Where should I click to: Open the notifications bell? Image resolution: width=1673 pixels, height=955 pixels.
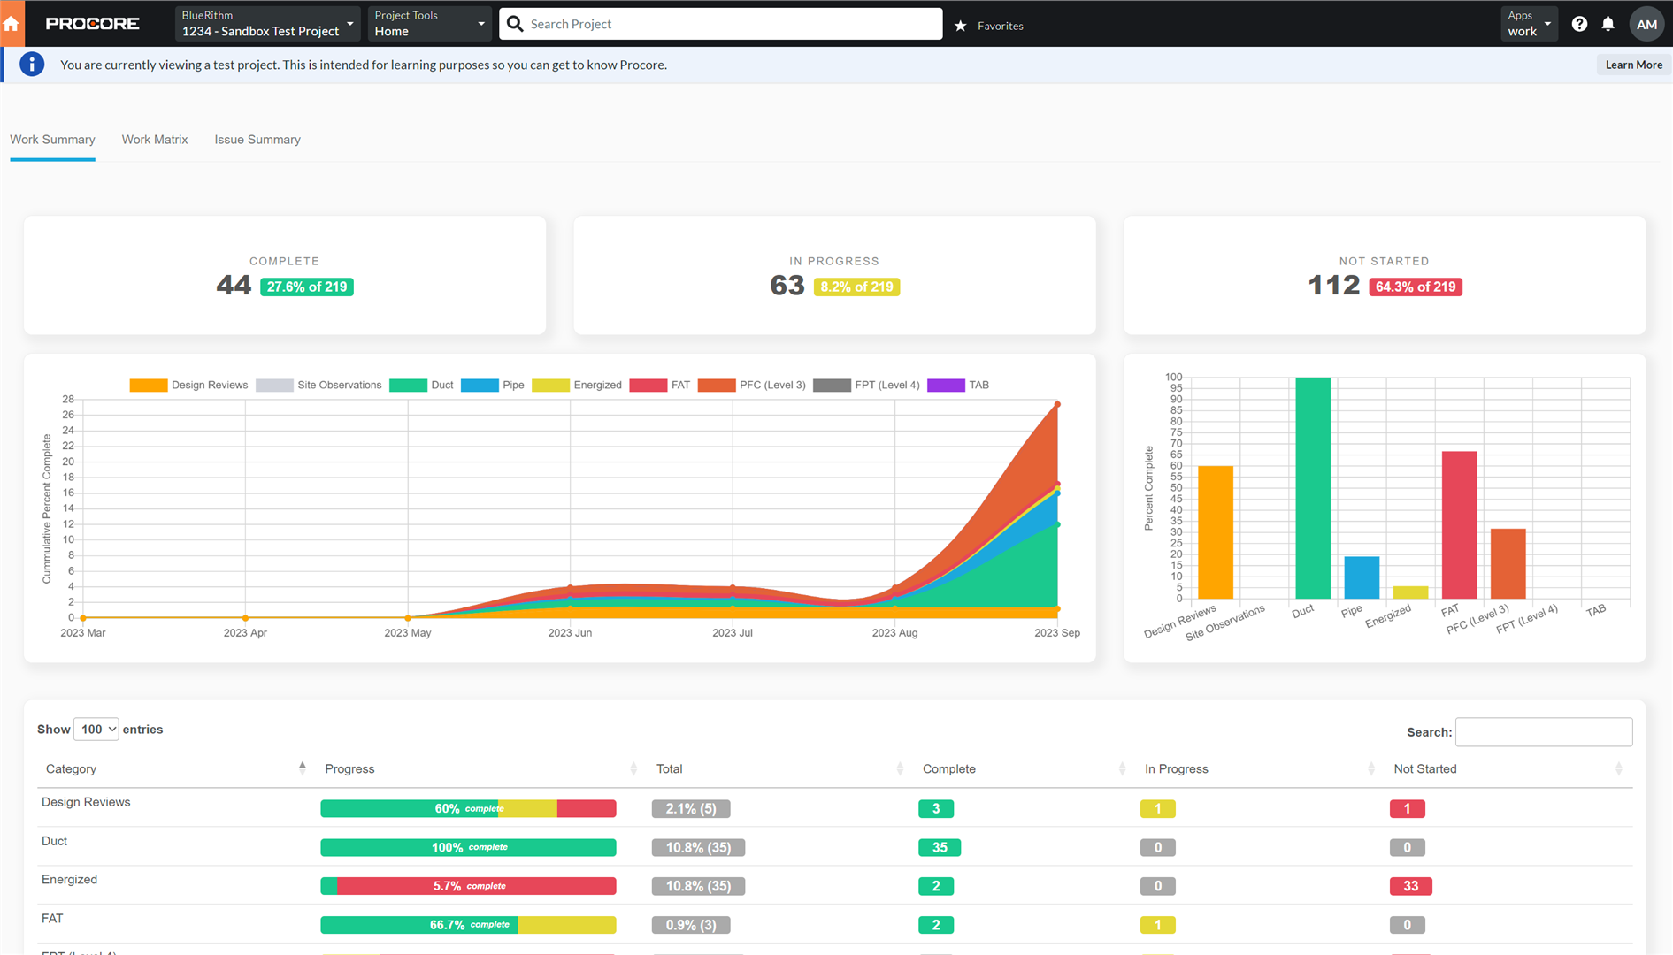click(x=1608, y=24)
